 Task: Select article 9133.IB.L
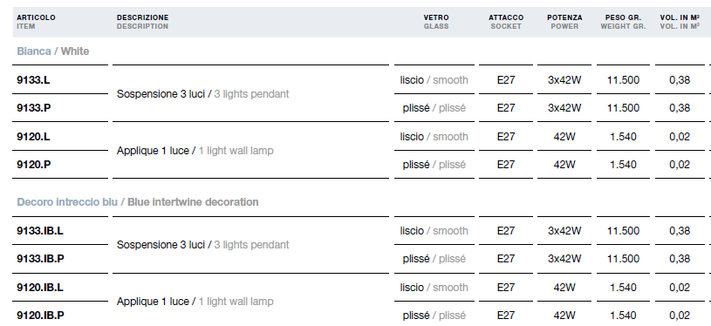click(x=40, y=231)
